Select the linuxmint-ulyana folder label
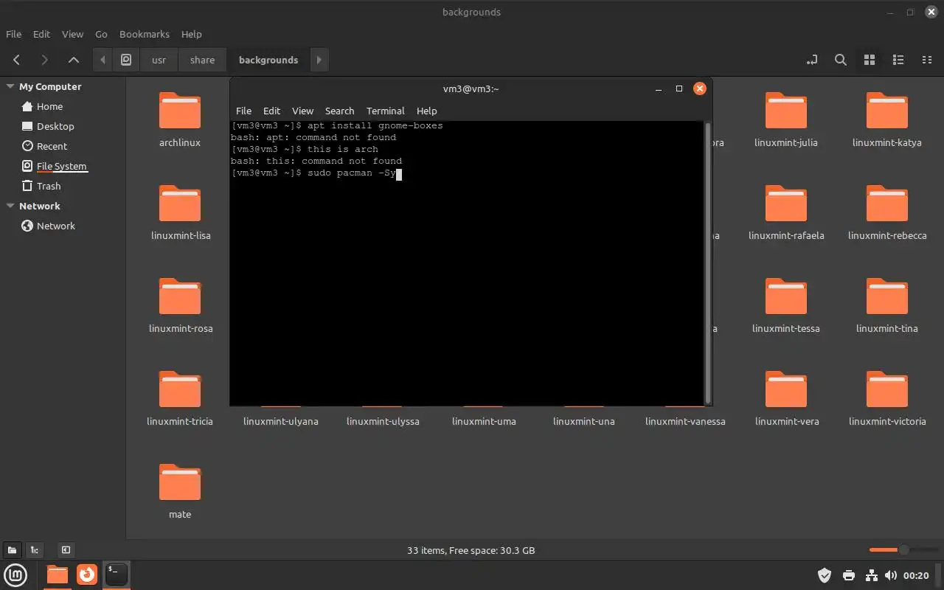Screen dimensions: 944x590 (281, 421)
